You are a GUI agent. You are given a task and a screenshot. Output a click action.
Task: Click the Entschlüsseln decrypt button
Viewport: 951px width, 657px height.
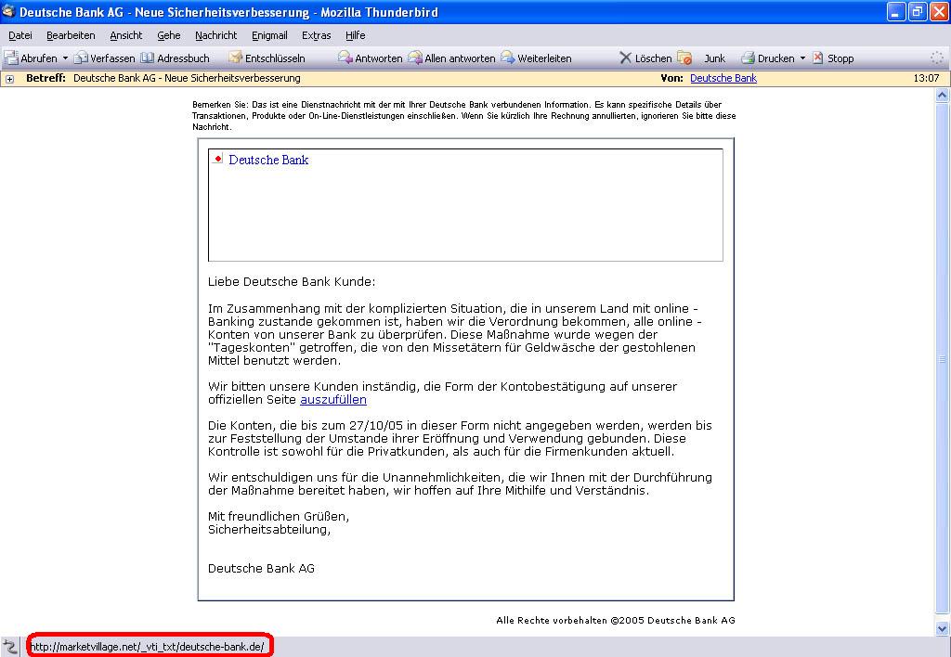(267, 58)
